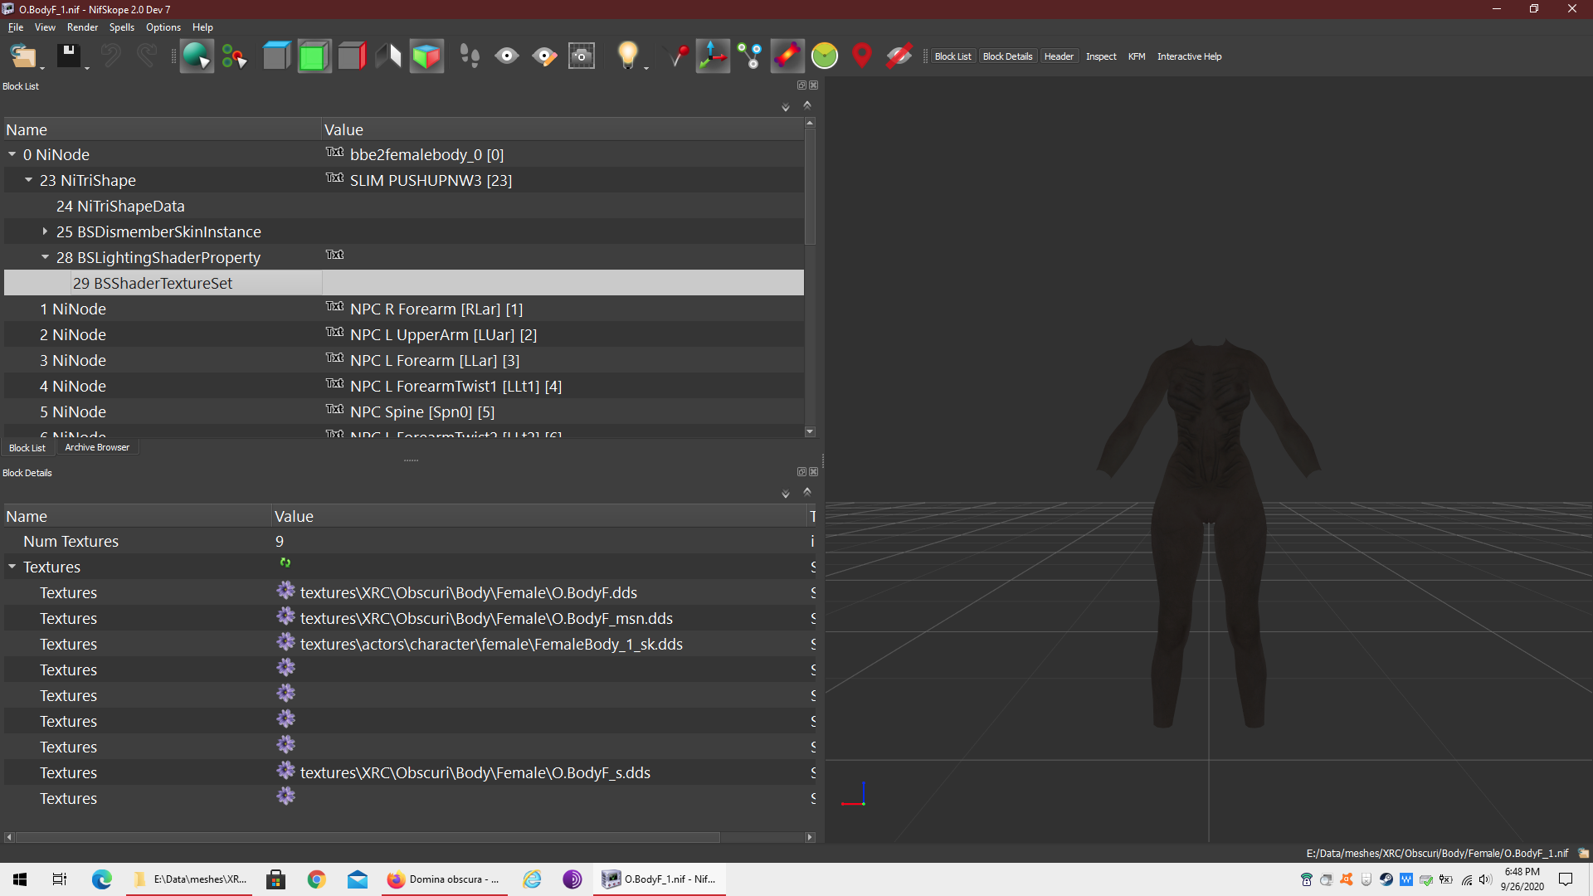Toggle Show Hidden crossed-eye icon
Image resolution: width=1593 pixels, height=896 pixels.
coord(899,56)
